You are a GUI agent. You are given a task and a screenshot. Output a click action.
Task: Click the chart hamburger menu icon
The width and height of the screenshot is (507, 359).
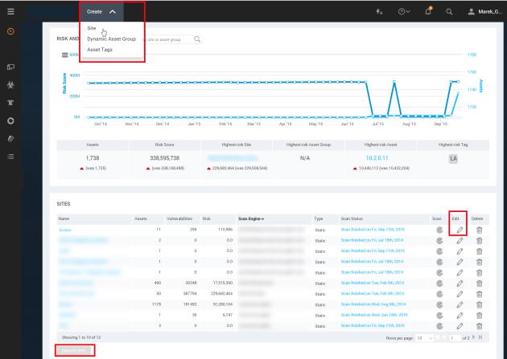(64, 55)
